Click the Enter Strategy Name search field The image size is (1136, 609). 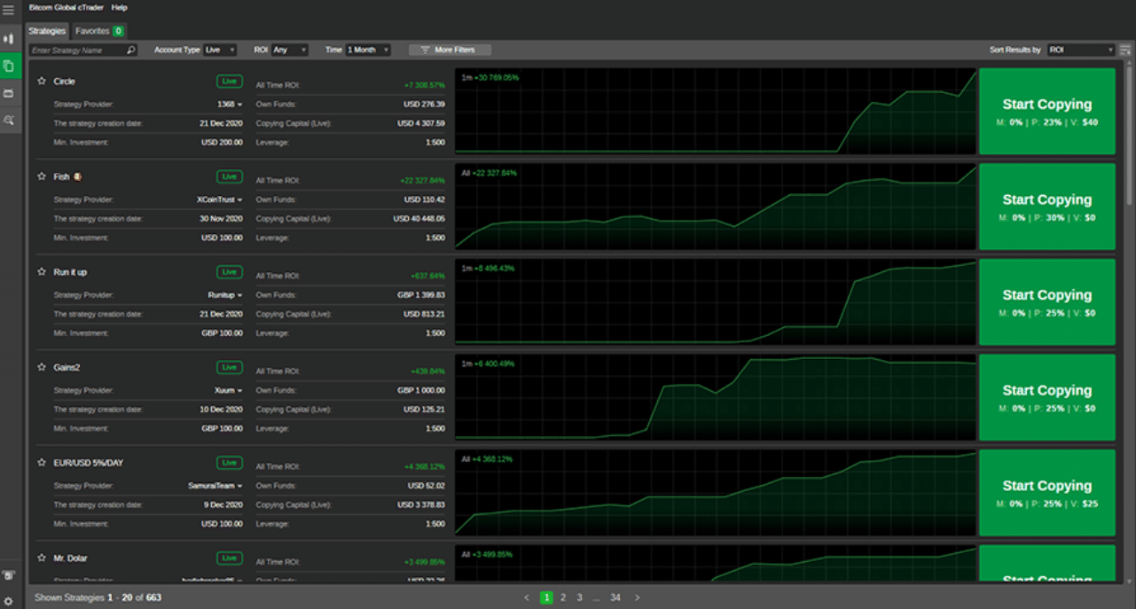(x=78, y=51)
